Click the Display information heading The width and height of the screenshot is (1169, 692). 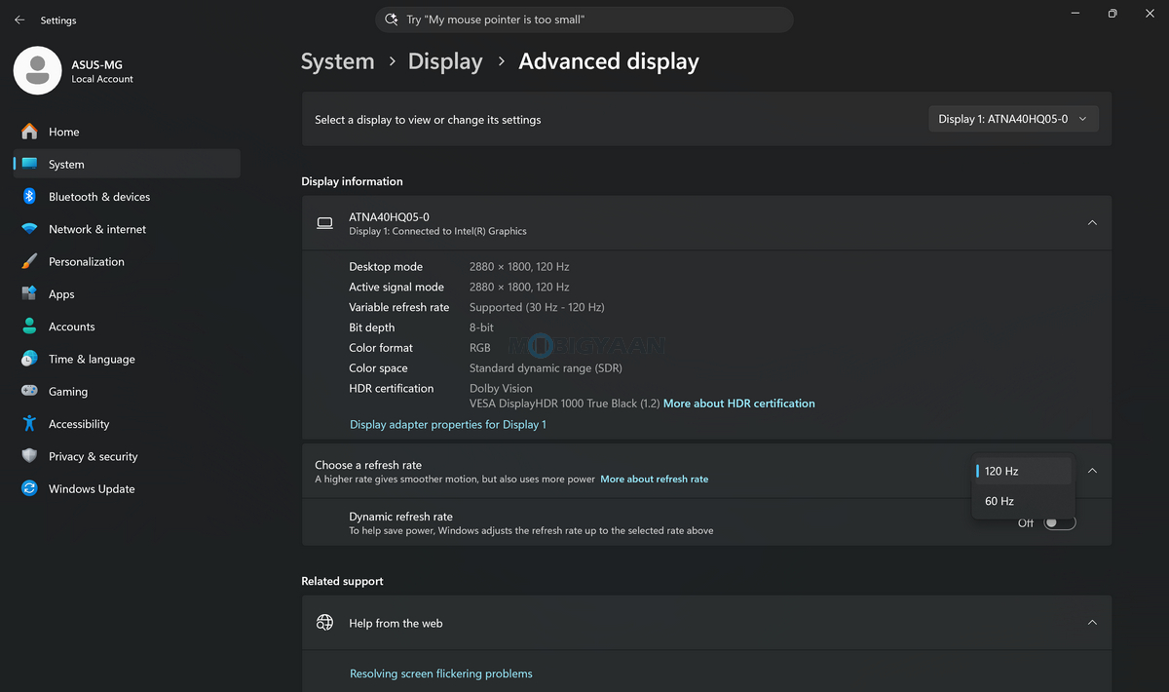pyautogui.click(x=352, y=181)
